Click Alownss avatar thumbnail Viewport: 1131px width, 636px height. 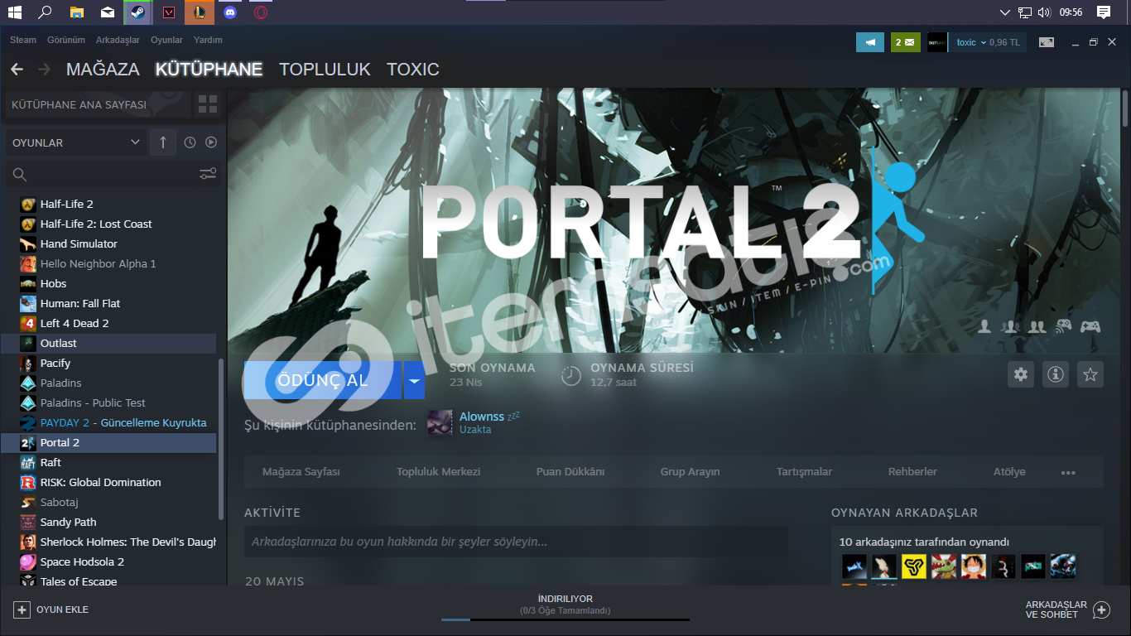[440, 422]
